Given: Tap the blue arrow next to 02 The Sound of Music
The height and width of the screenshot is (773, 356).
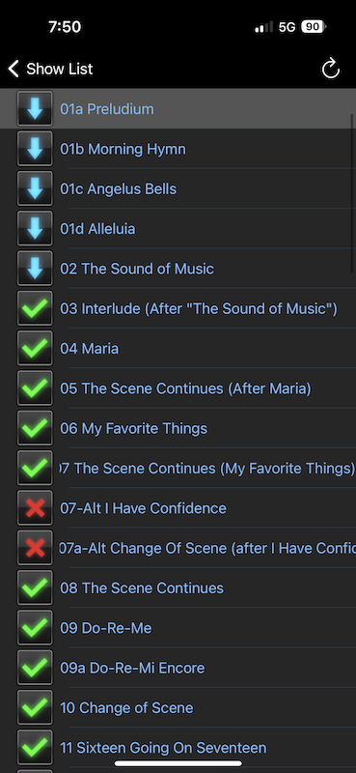Looking at the screenshot, I should (x=35, y=269).
